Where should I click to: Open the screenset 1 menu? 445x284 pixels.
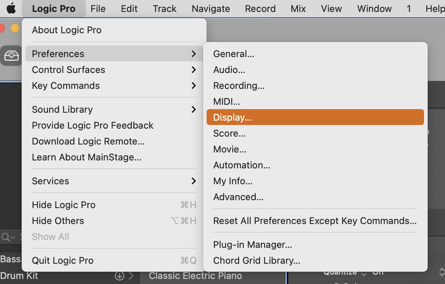409,9
